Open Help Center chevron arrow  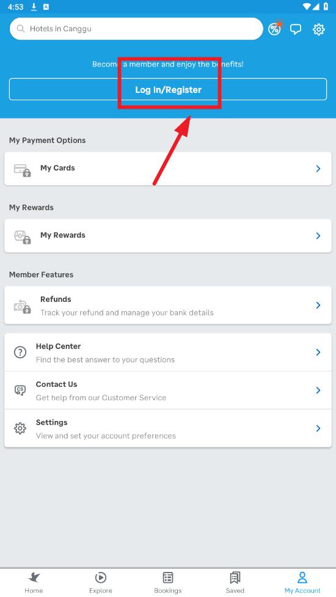point(318,352)
